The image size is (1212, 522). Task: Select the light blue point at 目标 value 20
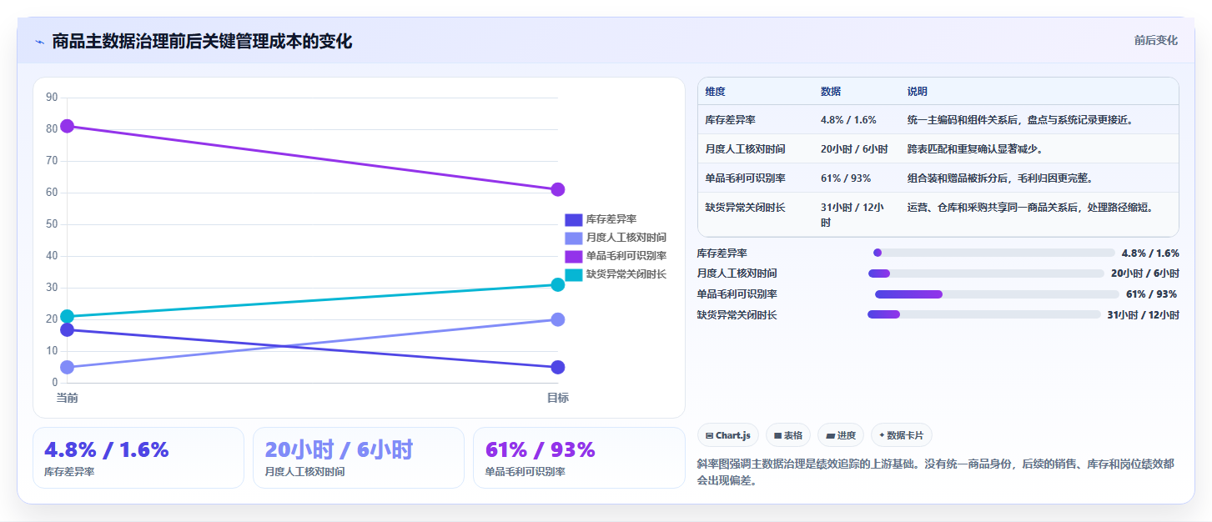coord(558,319)
